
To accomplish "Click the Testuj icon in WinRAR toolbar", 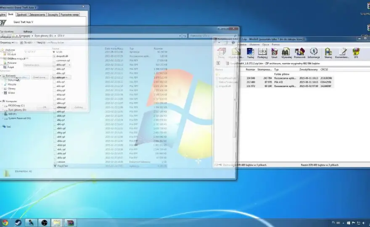I will (250, 53).
